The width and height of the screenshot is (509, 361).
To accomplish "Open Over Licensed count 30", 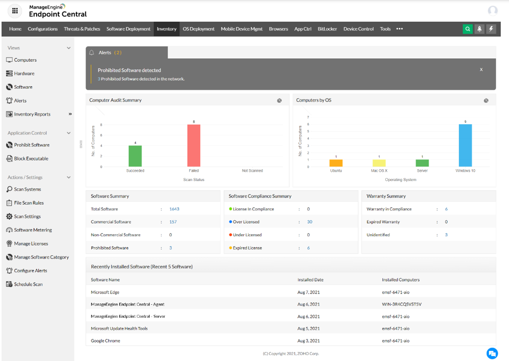I will click(x=310, y=222).
